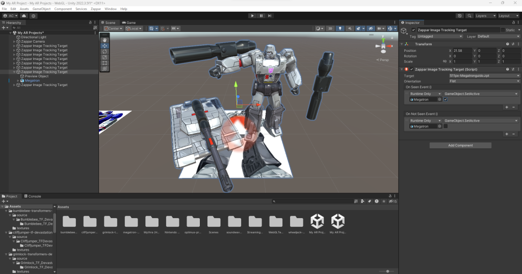Select the Rotate tool in scene overlay
522x274 pixels.
(105, 51)
